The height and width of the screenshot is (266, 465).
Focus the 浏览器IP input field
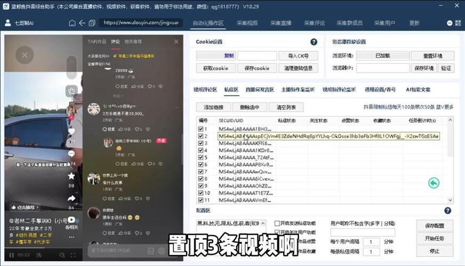point(382,68)
